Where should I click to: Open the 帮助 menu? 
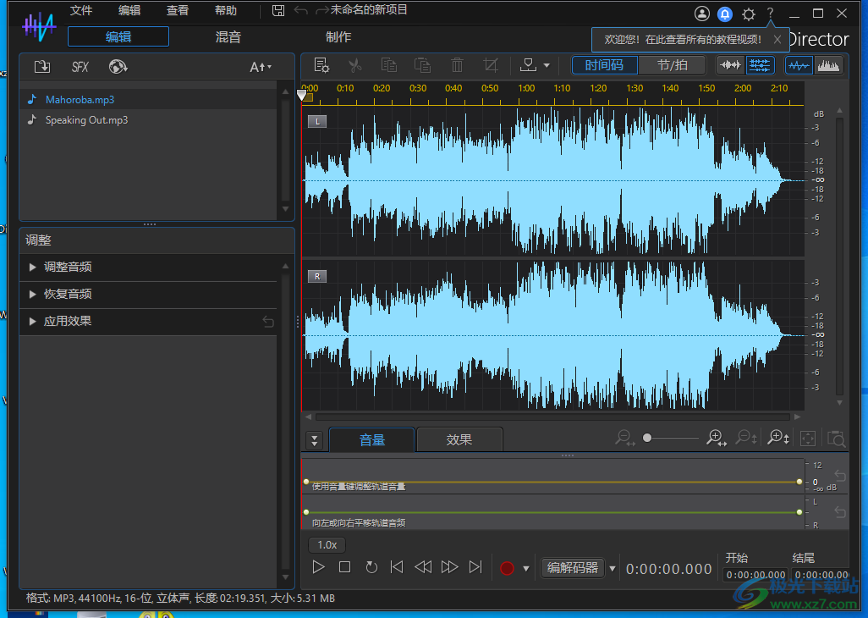click(225, 10)
